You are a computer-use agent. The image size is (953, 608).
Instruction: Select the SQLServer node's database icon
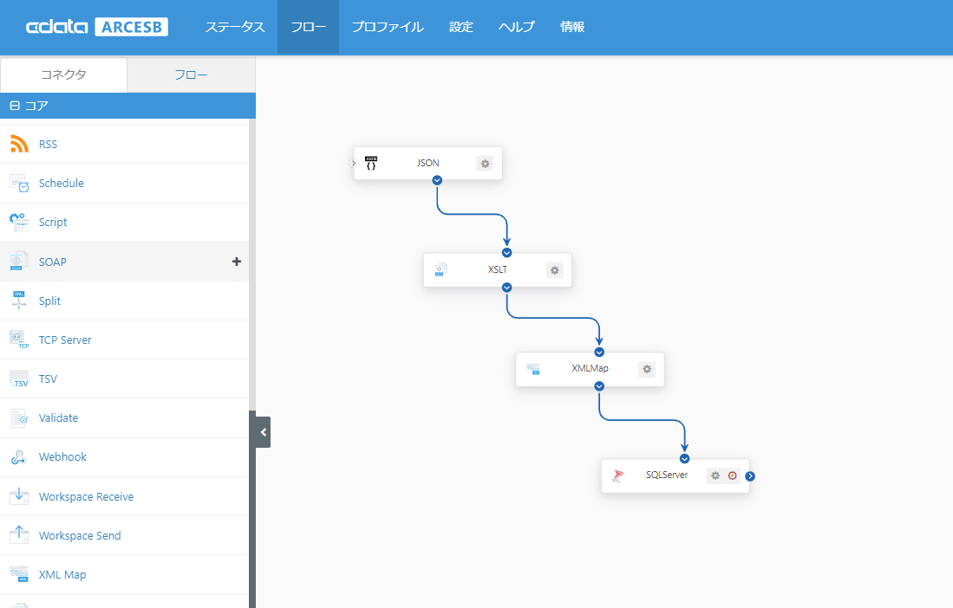(x=618, y=475)
